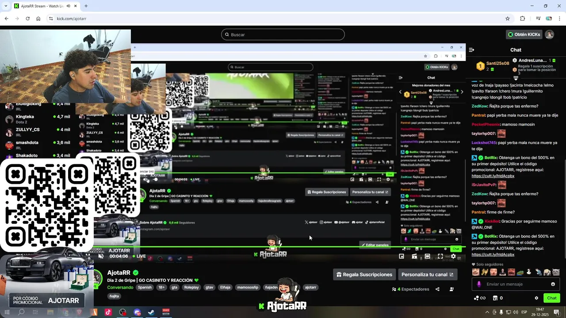Select the gtav stream tag

point(209,287)
